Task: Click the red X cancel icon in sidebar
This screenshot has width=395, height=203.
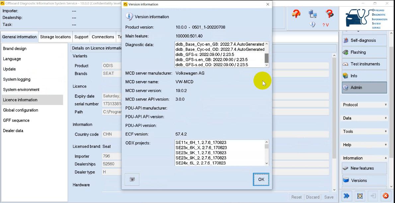Action: 385,196
